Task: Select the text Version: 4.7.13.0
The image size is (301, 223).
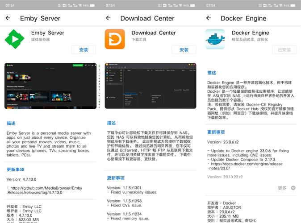Action: pos(21,179)
